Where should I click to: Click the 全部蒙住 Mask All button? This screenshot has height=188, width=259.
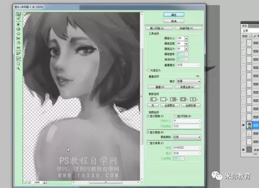click(170, 105)
